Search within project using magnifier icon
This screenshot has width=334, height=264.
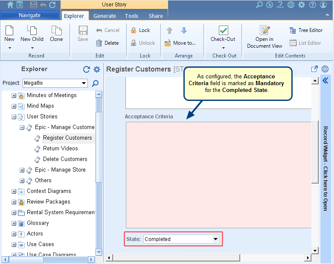click(95, 83)
